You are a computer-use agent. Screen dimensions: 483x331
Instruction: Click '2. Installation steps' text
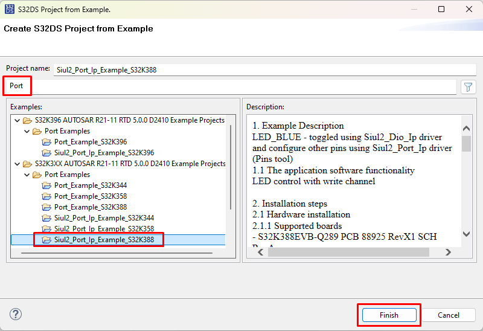(290, 204)
